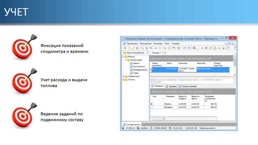This screenshot has width=258, height=145.
Task: Click the padlock icon in toolbar
Action: tap(215, 48)
